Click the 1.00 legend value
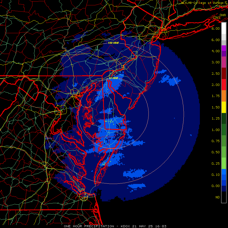 pyautogui.click(x=216, y=130)
